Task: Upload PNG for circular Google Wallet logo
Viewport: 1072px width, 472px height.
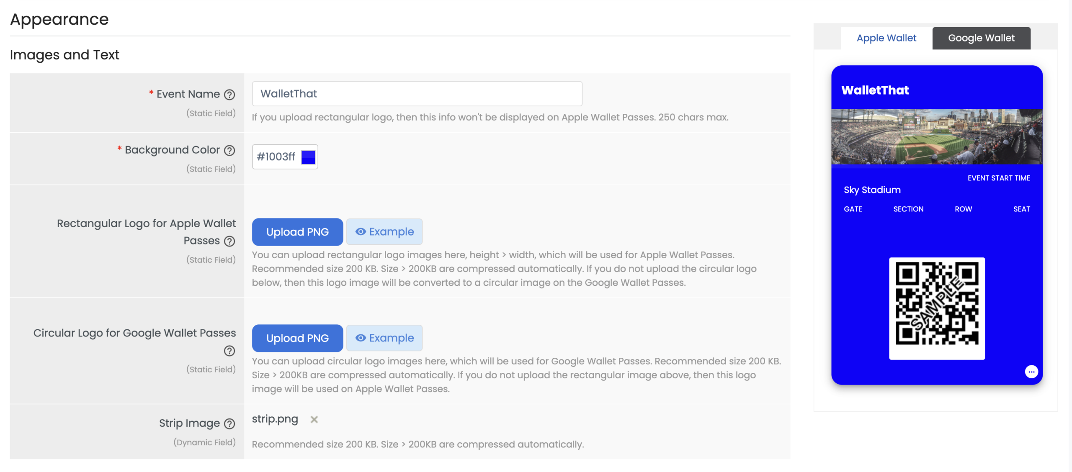Action: point(297,338)
